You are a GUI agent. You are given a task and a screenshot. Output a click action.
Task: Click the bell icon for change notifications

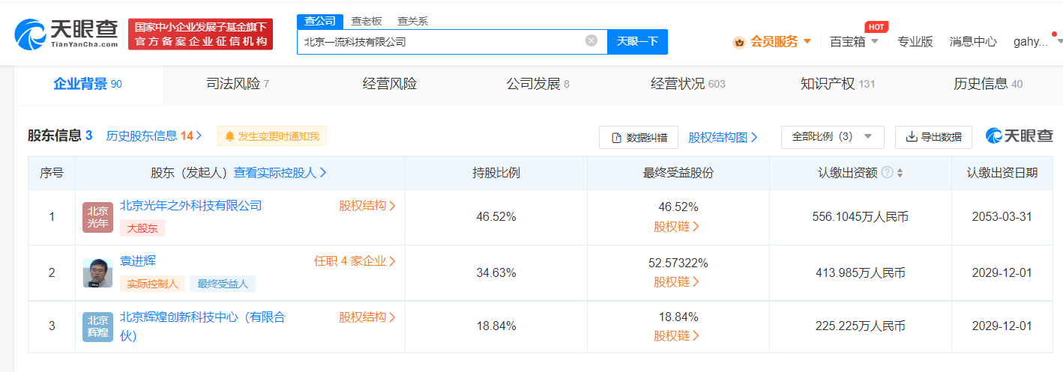[229, 136]
